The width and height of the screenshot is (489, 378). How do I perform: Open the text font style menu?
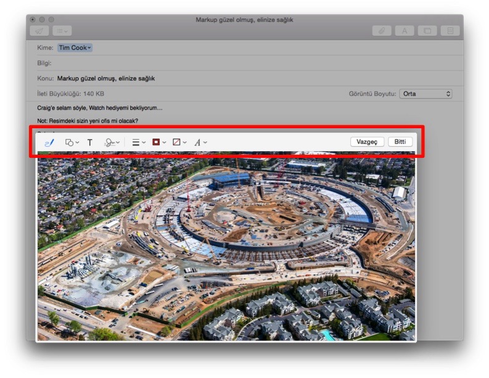click(x=200, y=142)
